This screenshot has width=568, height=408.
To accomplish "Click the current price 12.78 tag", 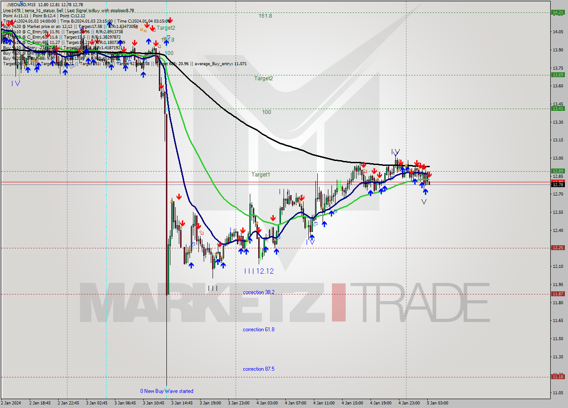I will pyautogui.click(x=557, y=184).
